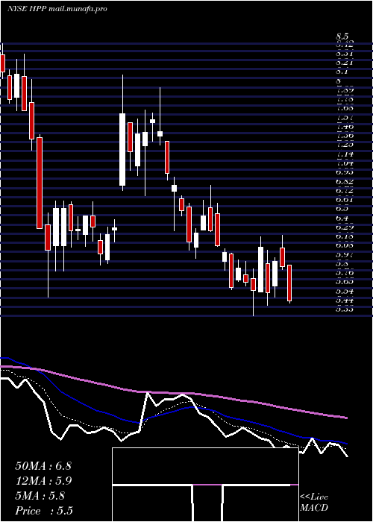Click the 5.44 price axis label
373x522 pixels.
[x=345, y=301]
